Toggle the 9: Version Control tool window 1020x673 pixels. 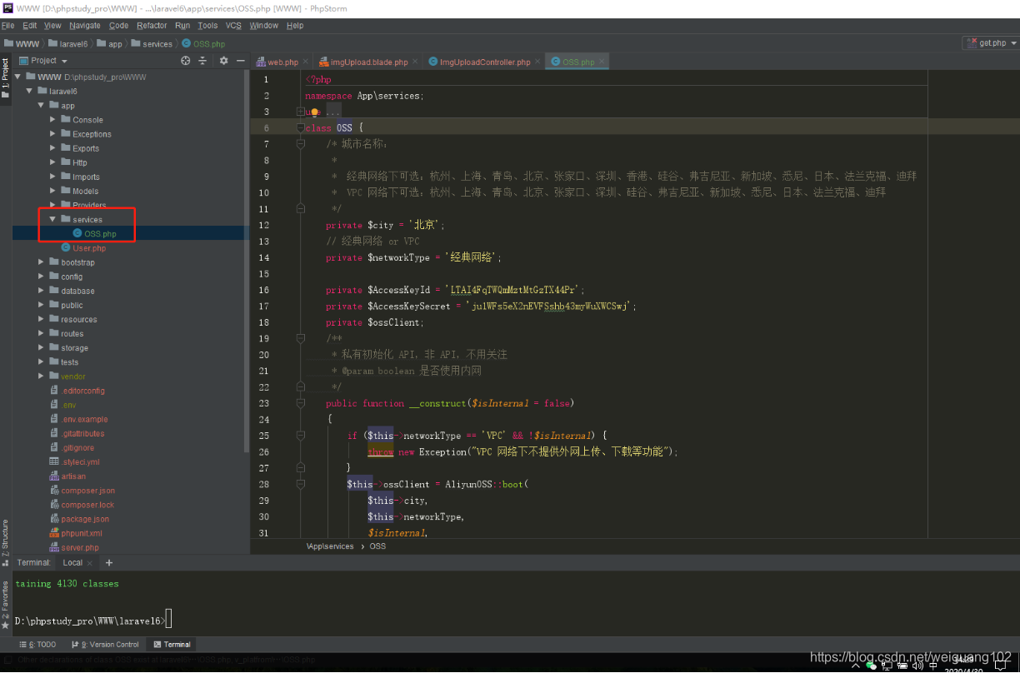(x=105, y=645)
